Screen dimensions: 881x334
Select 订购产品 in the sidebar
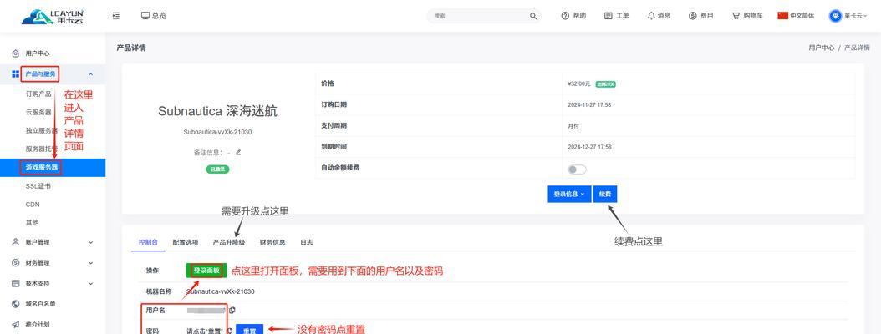pyautogui.click(x=38, y=94)
